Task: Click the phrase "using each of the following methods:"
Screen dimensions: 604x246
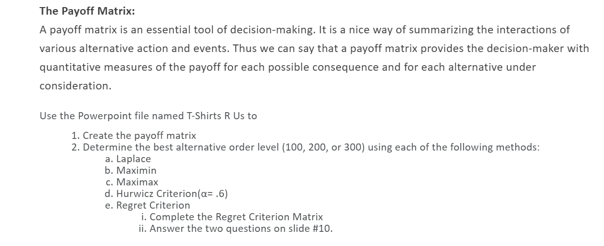Action: [x=454, y=147]
